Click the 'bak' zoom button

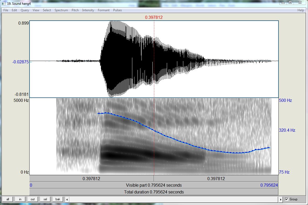point(58,199)
